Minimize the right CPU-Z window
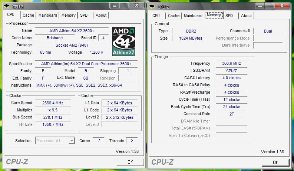The height and width of the screenshot is (171, 294). coord(260,6)
